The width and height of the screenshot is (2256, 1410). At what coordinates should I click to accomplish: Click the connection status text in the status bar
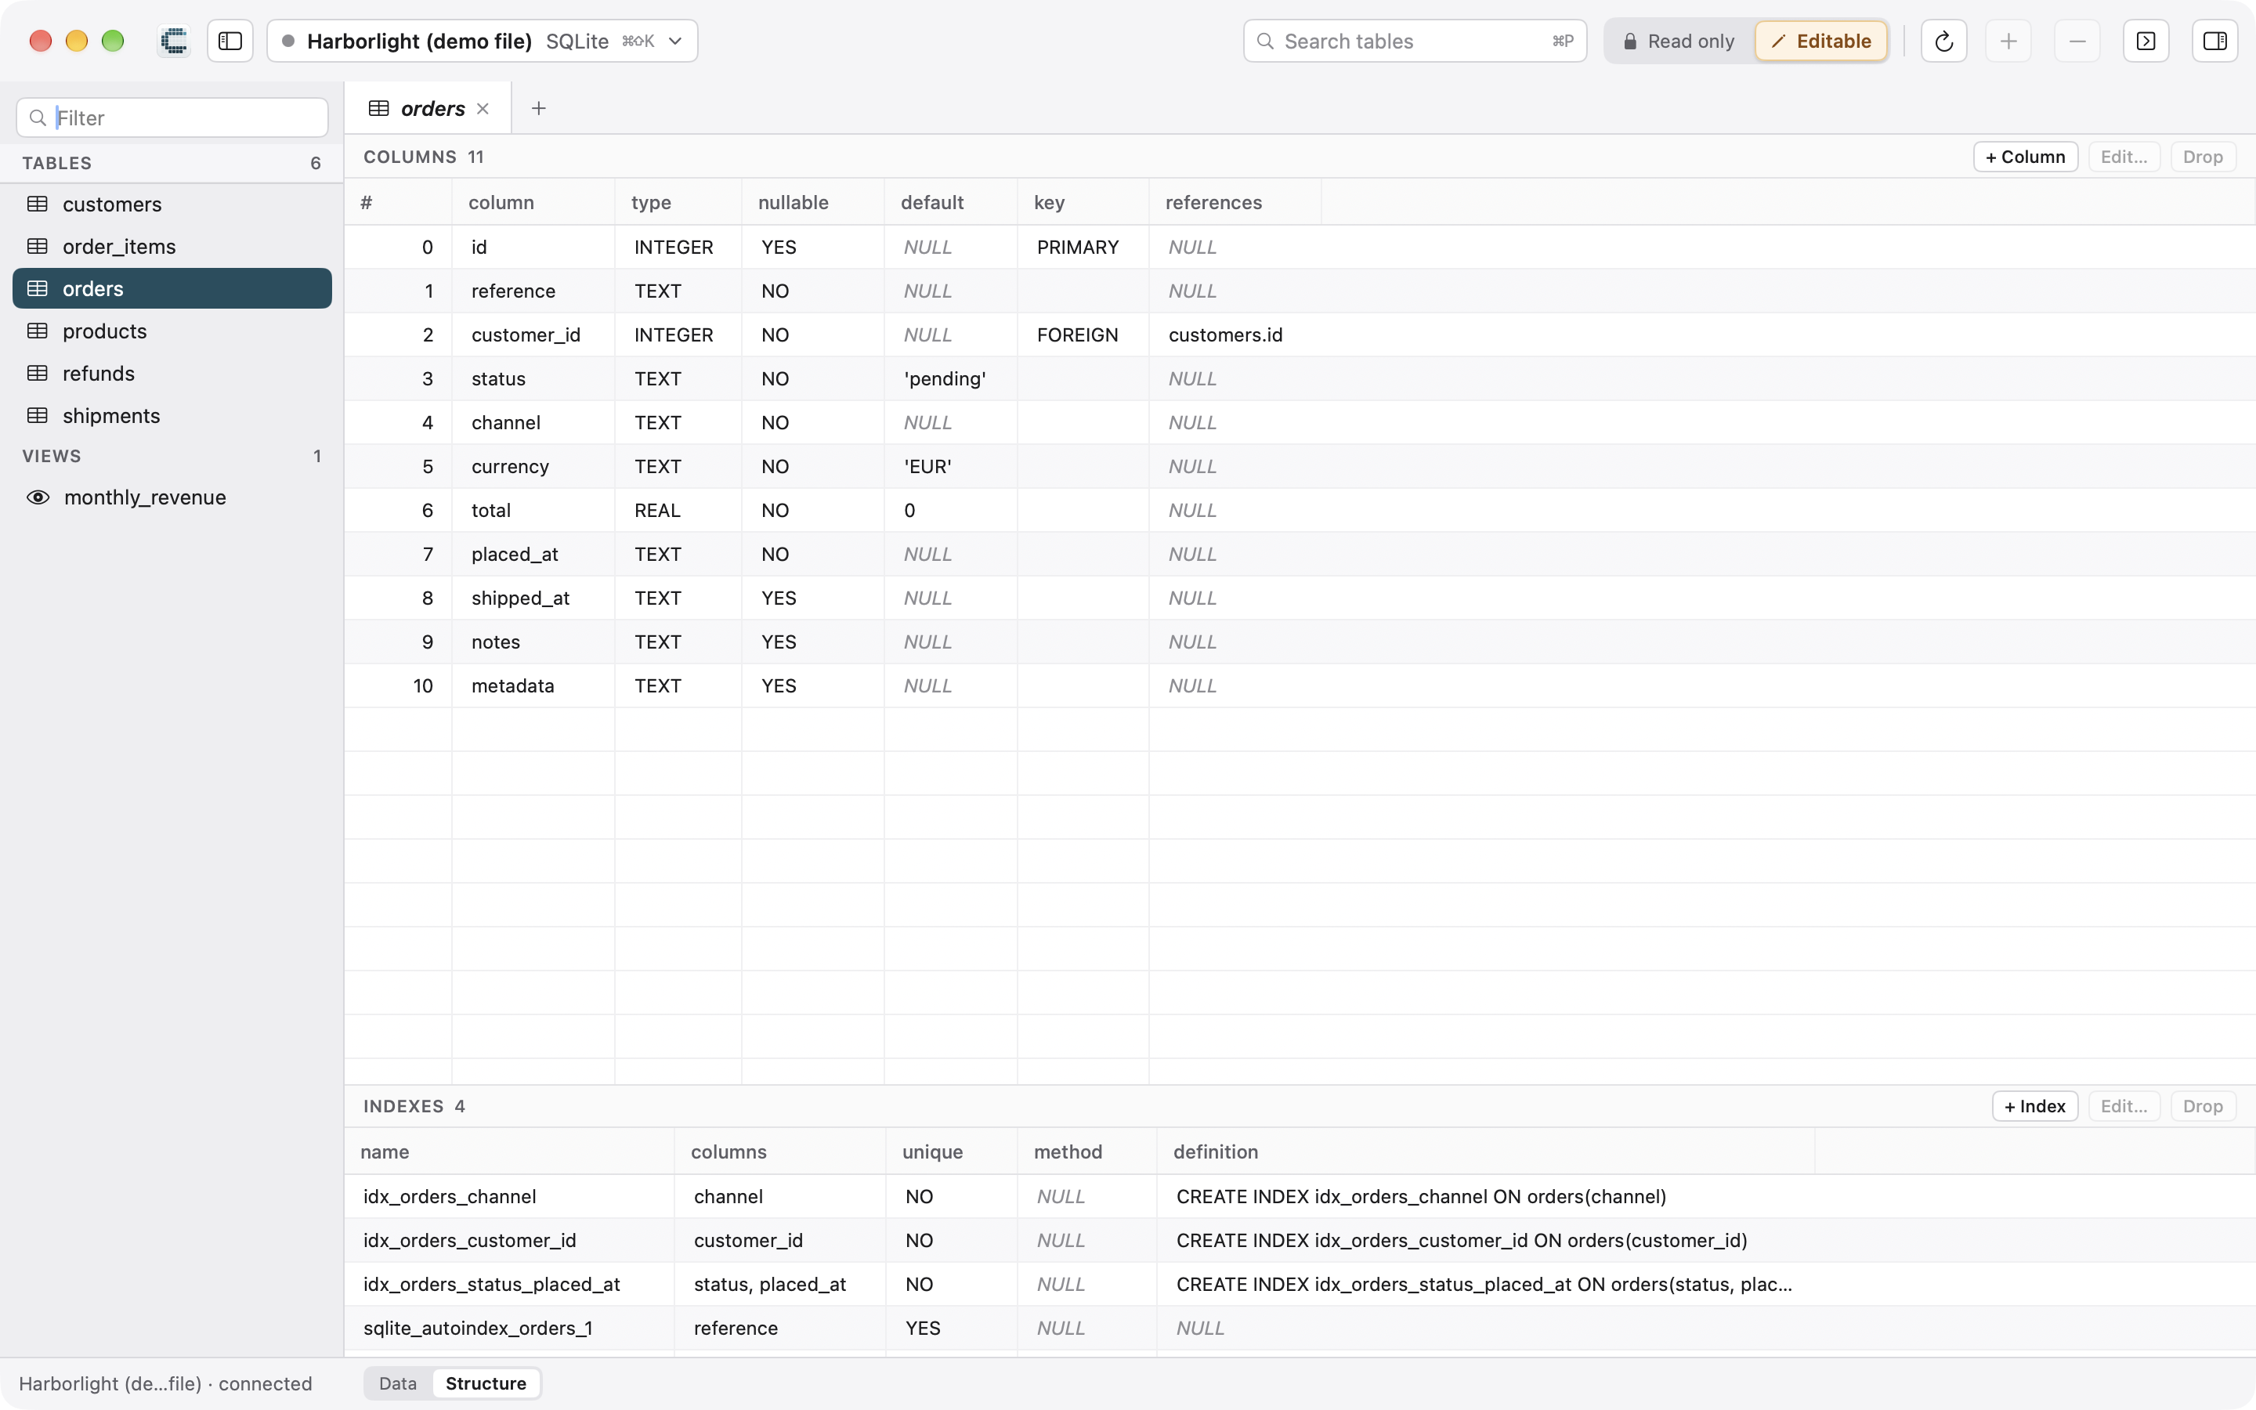tap(165, 1383)
